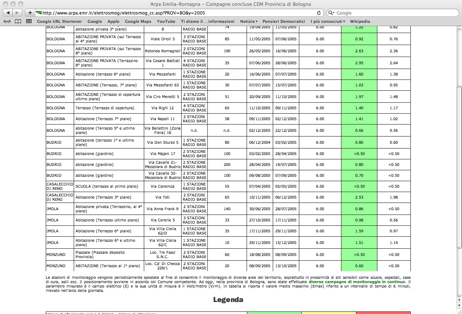Open the Wikipedia bookmark
This screenshot has width=462, height=314.
click(x=360, y=21)
